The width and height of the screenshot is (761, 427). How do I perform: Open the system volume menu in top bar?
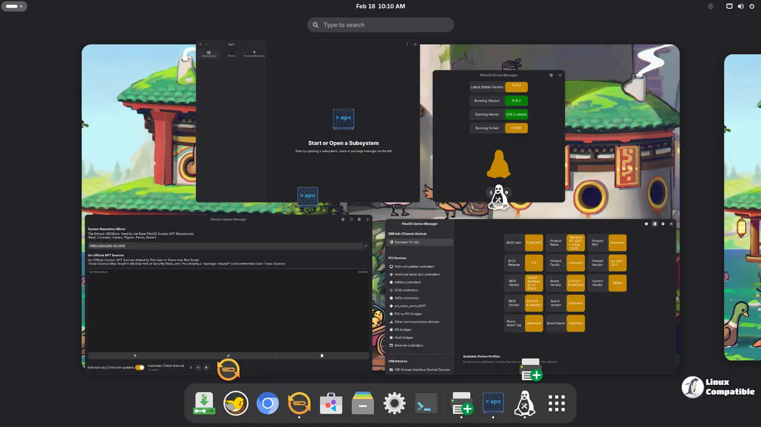coord(741,7)
